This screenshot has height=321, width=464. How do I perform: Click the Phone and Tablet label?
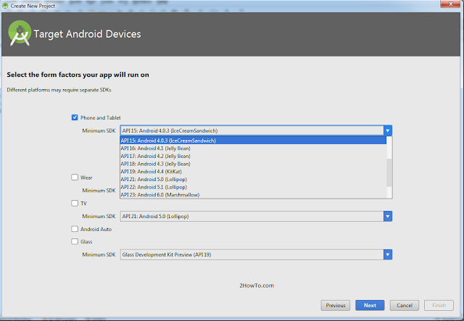click(101, 118)
